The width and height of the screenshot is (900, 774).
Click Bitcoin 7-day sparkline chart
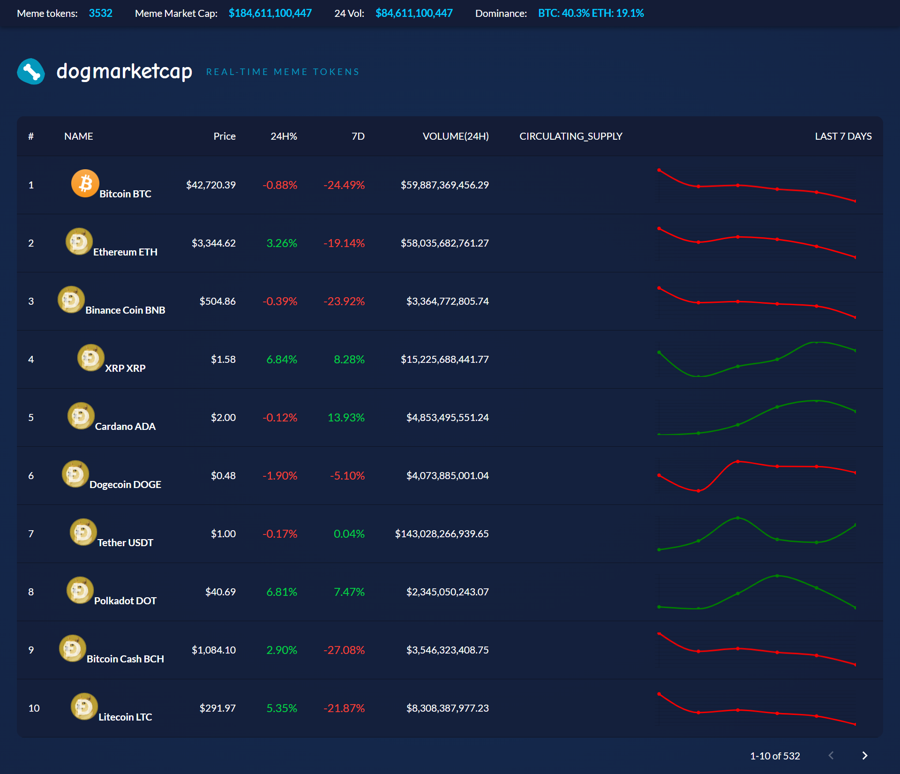coord(757,185)
